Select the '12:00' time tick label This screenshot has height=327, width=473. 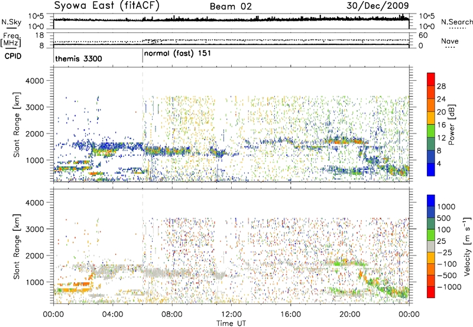tap(231, 315)
